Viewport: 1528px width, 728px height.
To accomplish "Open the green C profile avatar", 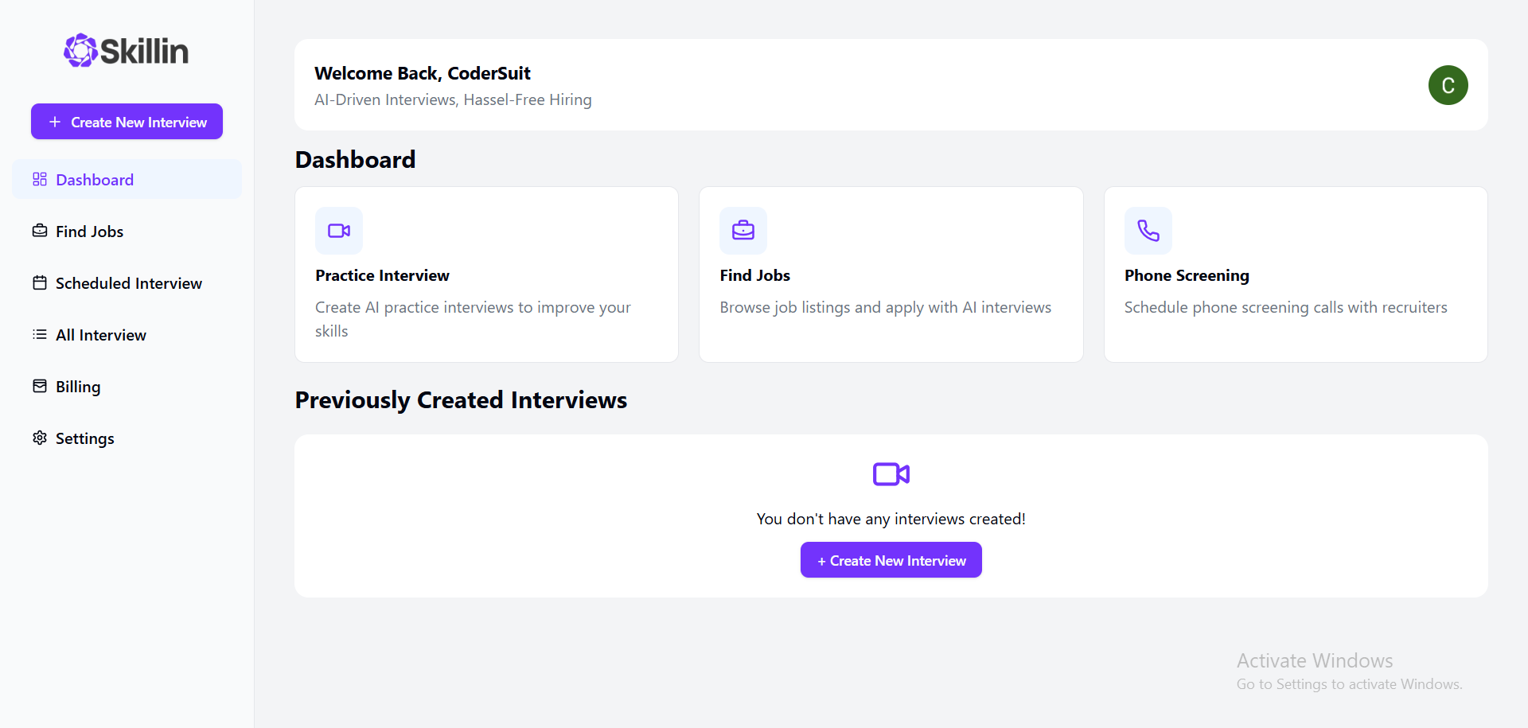I will (x=1448, y=85).
